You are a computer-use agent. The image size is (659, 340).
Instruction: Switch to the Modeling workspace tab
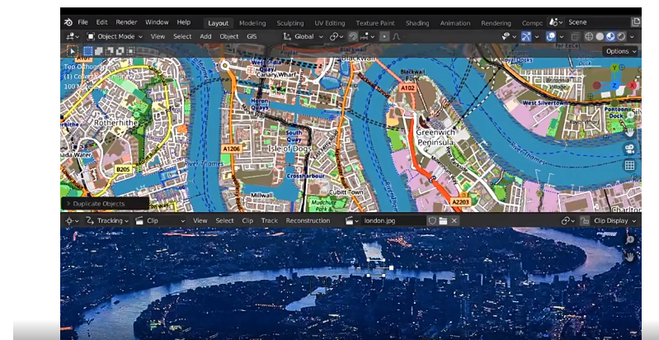pyautogui.click(x=252, y=23)
